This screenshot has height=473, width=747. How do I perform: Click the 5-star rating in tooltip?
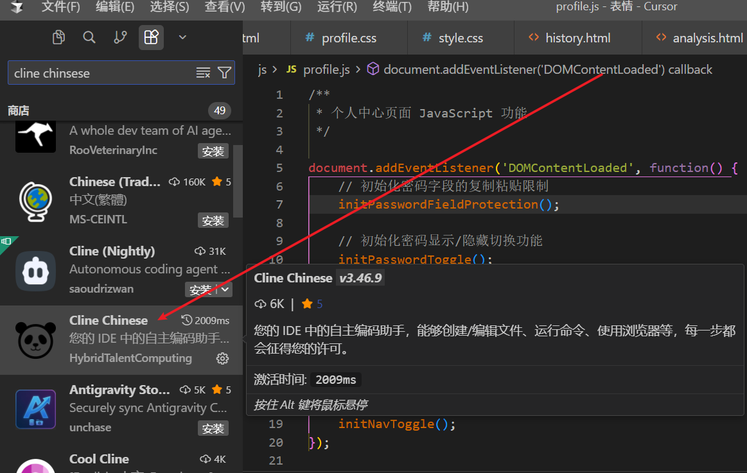313,304
